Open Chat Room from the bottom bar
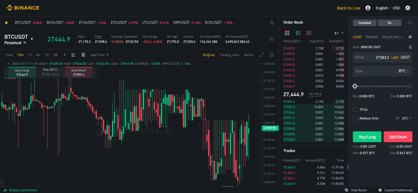The height and width of the screenshot is (193, 418). (356, 190)
